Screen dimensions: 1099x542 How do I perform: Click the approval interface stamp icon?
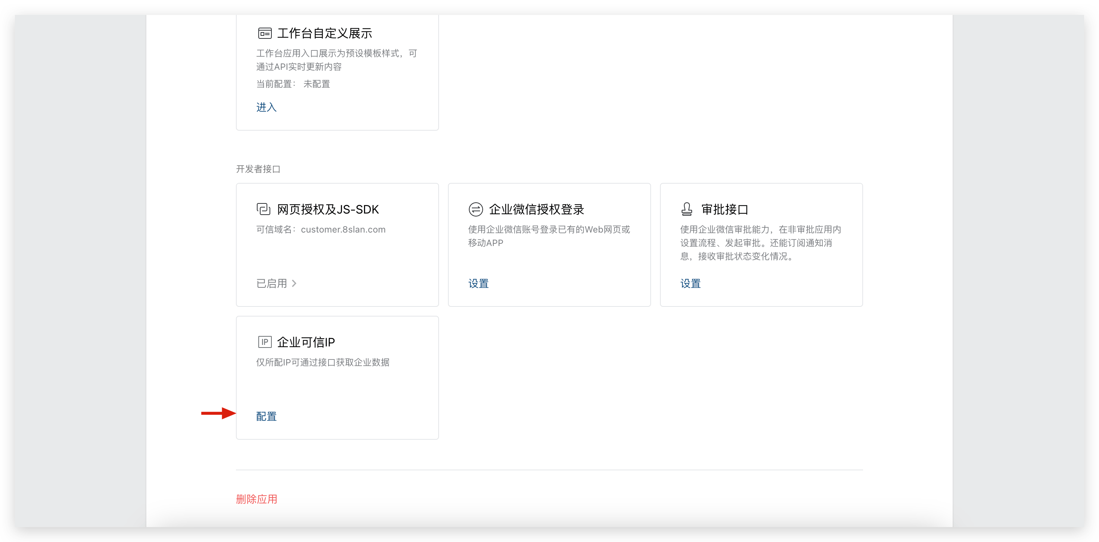pos(687,209)
